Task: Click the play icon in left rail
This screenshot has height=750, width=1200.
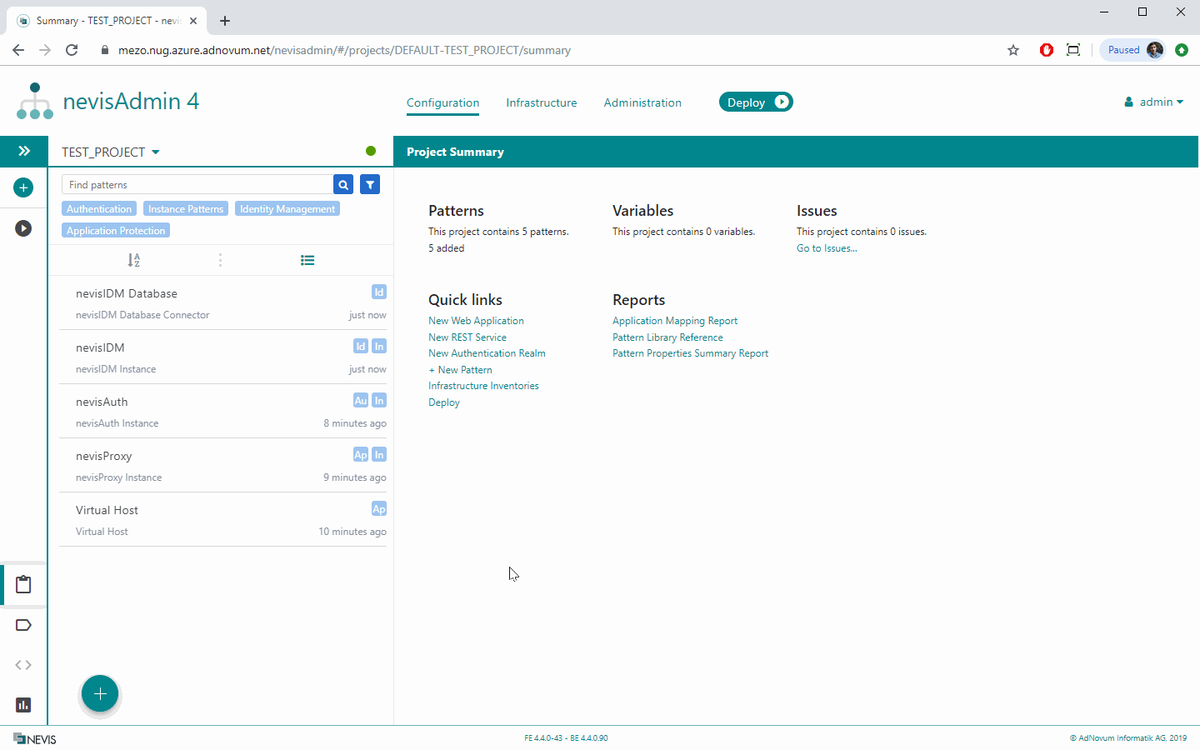Action: [23, 228]
